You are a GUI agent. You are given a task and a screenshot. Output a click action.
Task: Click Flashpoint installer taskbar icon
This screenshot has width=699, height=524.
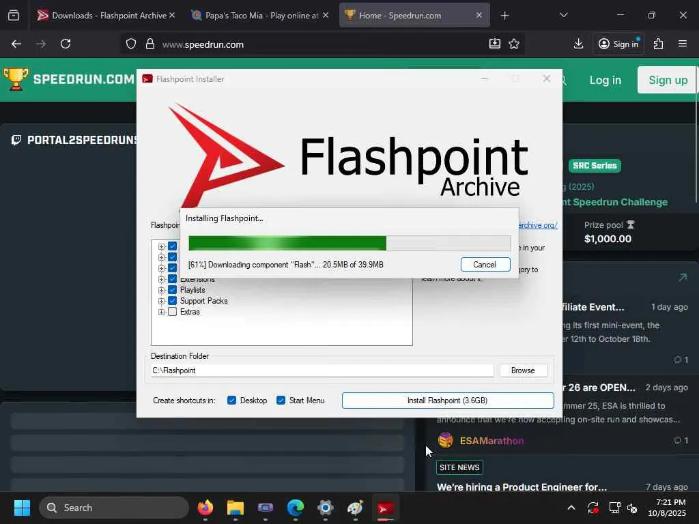385,508
